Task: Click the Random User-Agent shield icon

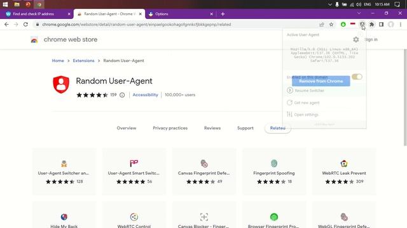Action: click(61, 84)
